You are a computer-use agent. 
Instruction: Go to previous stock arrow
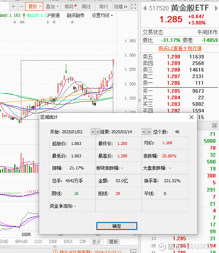[145, 8]
